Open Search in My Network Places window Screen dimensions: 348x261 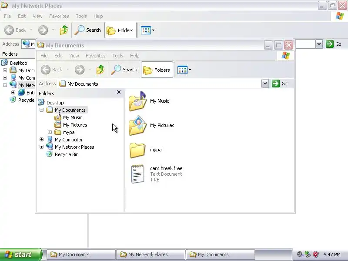tap(88, 30)
